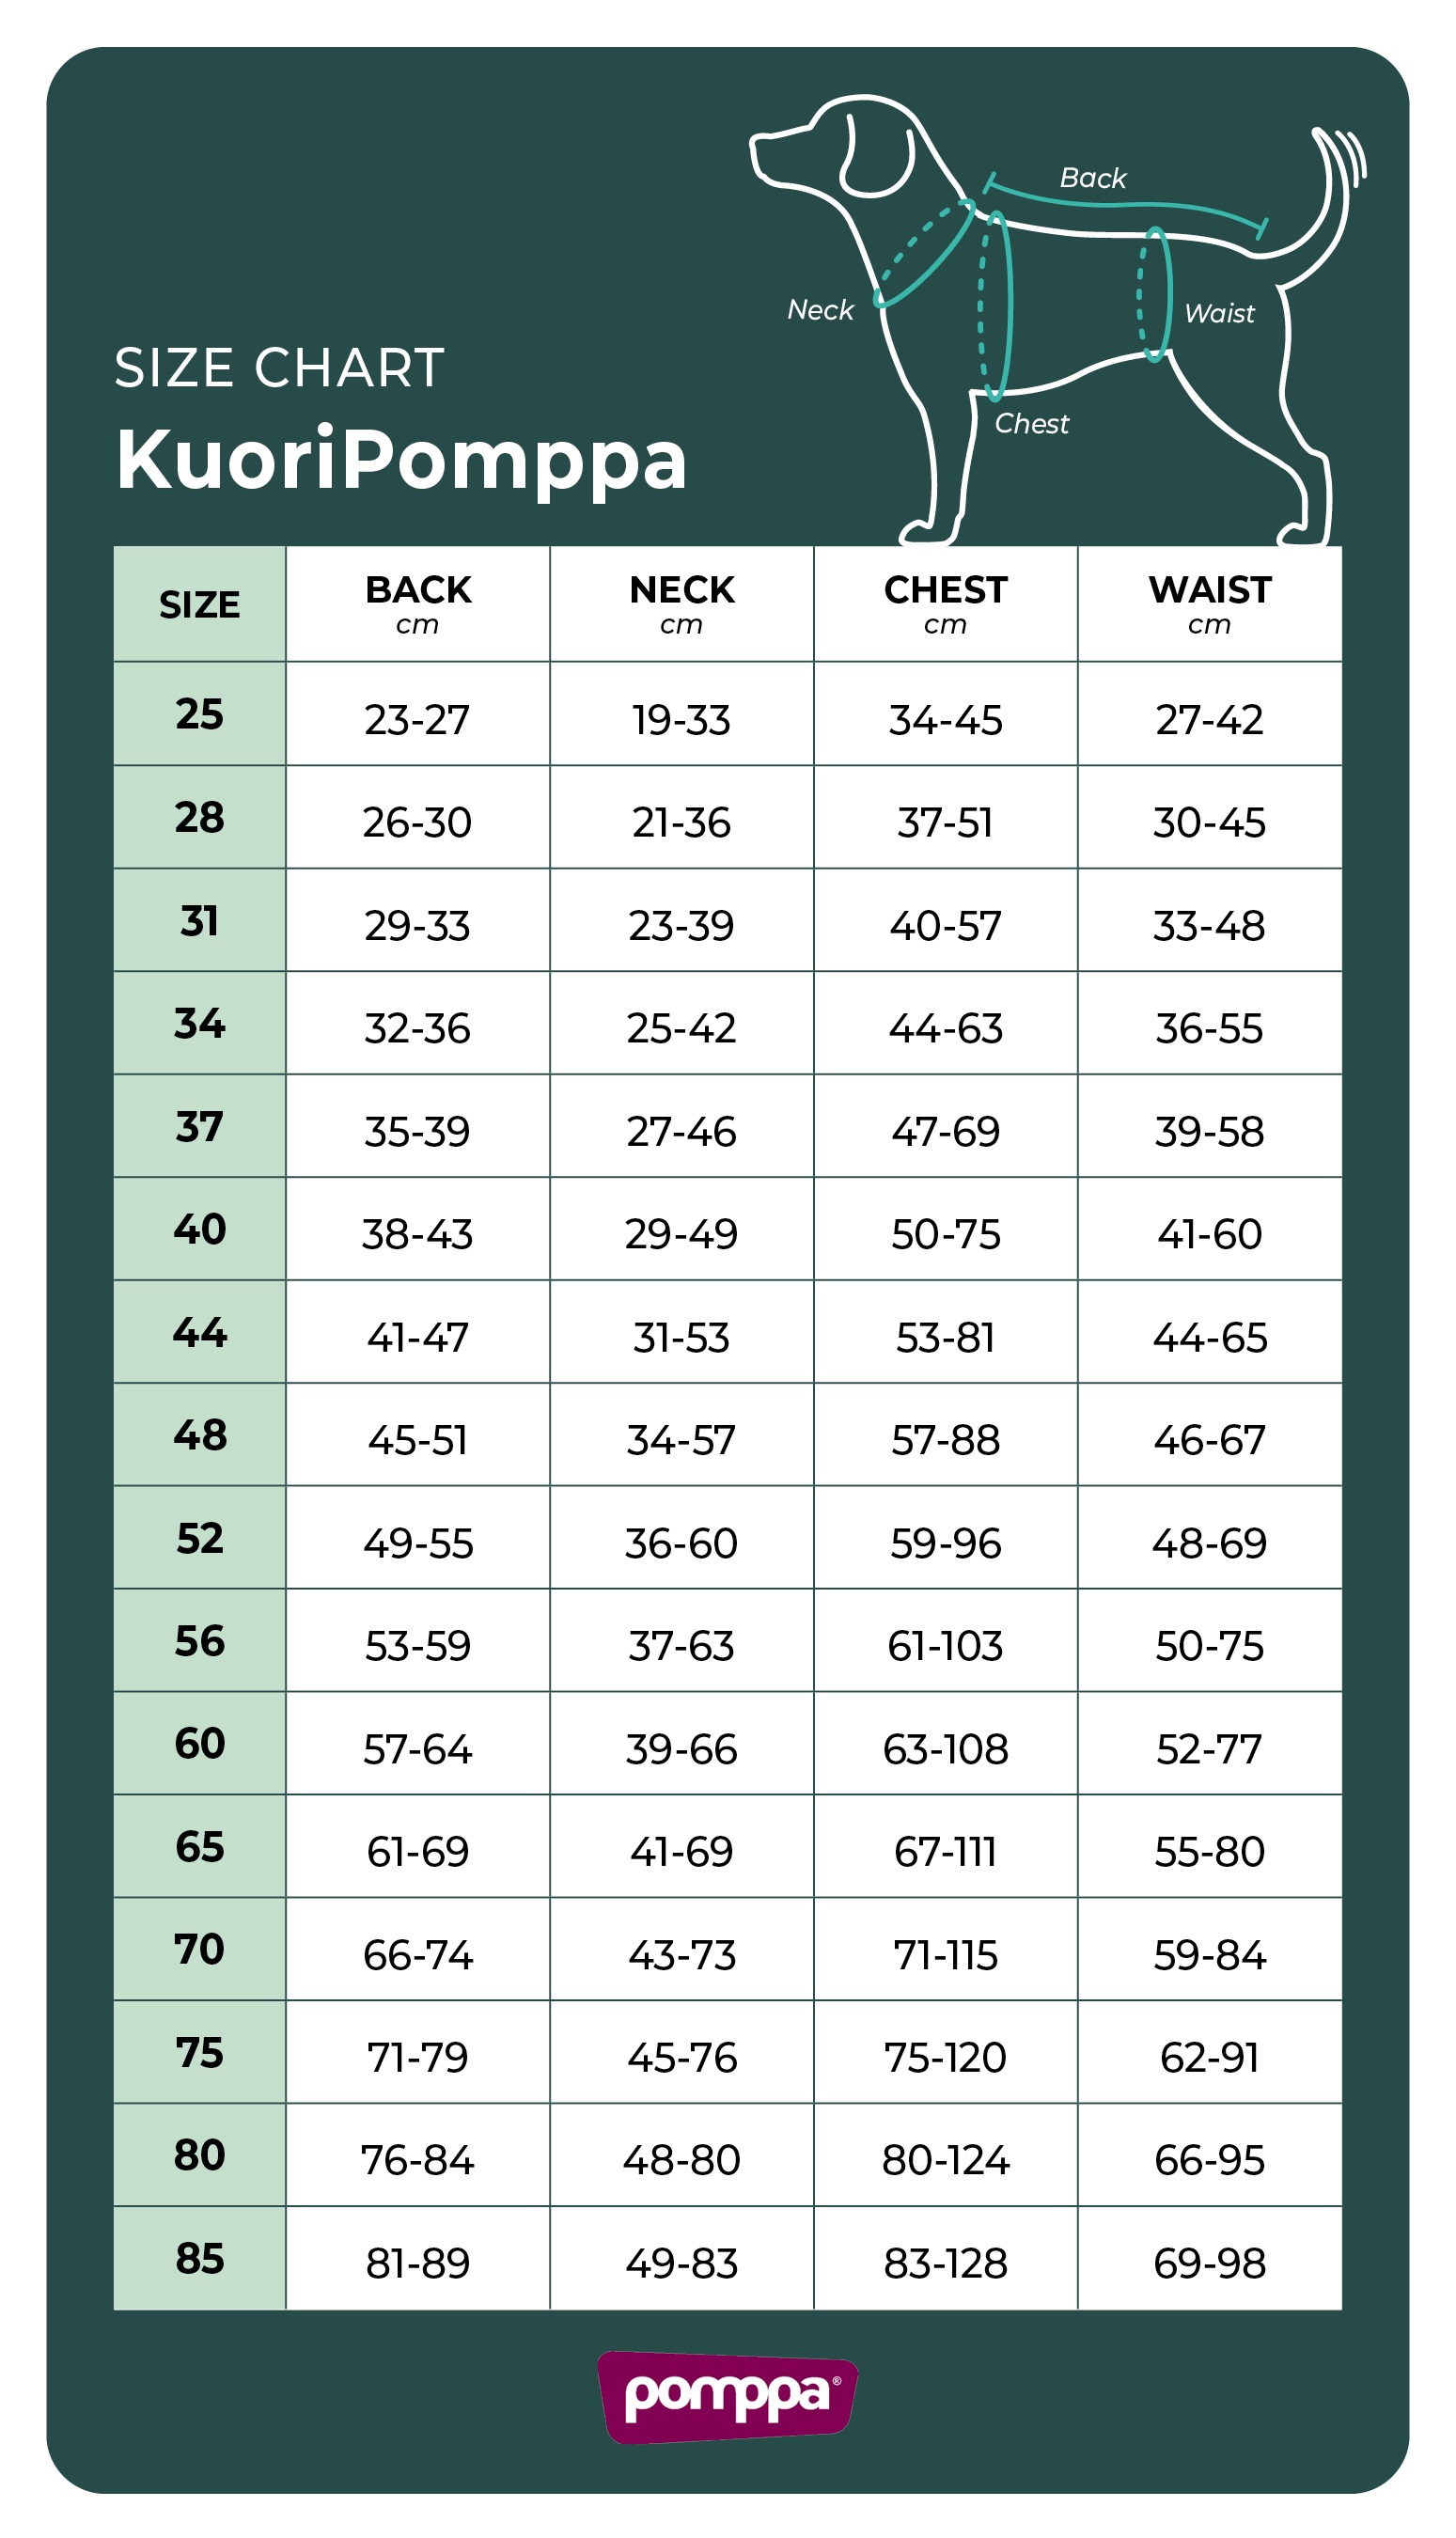1456x2538 pixels.
Task: Click the WAIST cm column header
Action: point(1209,603)
